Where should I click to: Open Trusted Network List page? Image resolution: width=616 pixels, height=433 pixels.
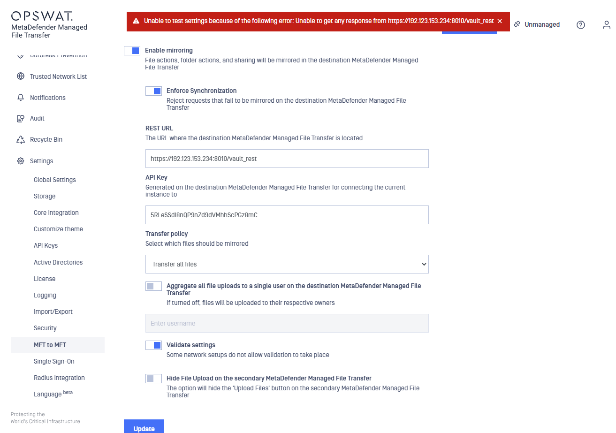tap(58, 76)
